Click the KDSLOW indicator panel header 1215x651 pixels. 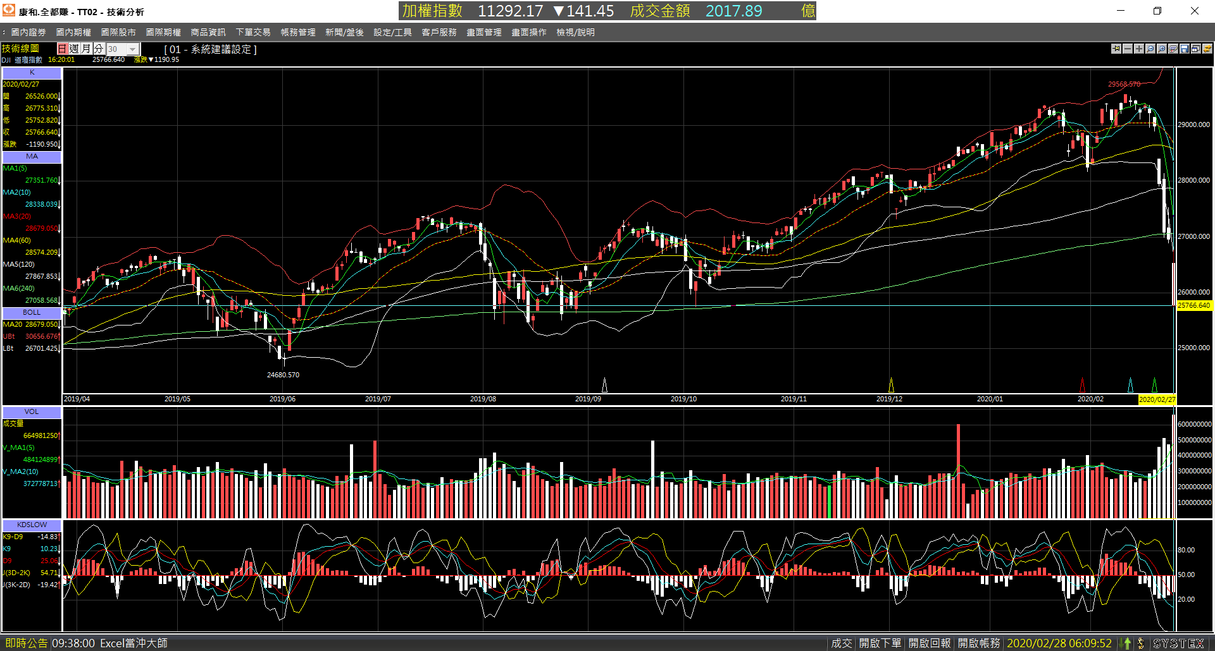click(32, 525)
